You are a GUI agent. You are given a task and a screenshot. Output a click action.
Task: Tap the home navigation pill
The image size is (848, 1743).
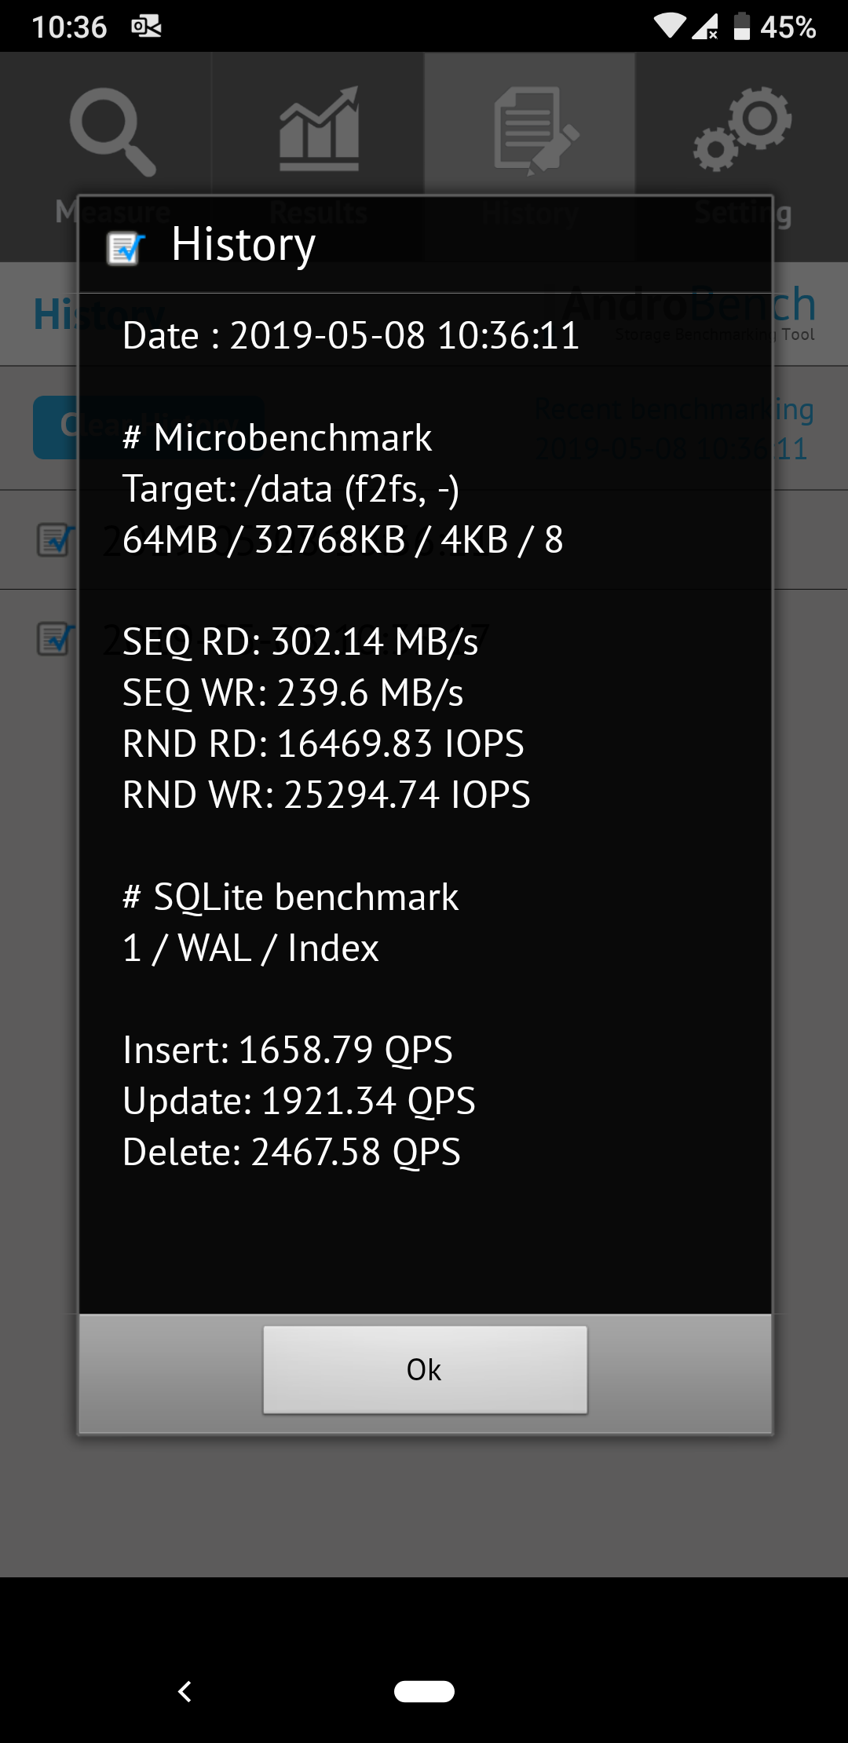[x=424, y=1691]
